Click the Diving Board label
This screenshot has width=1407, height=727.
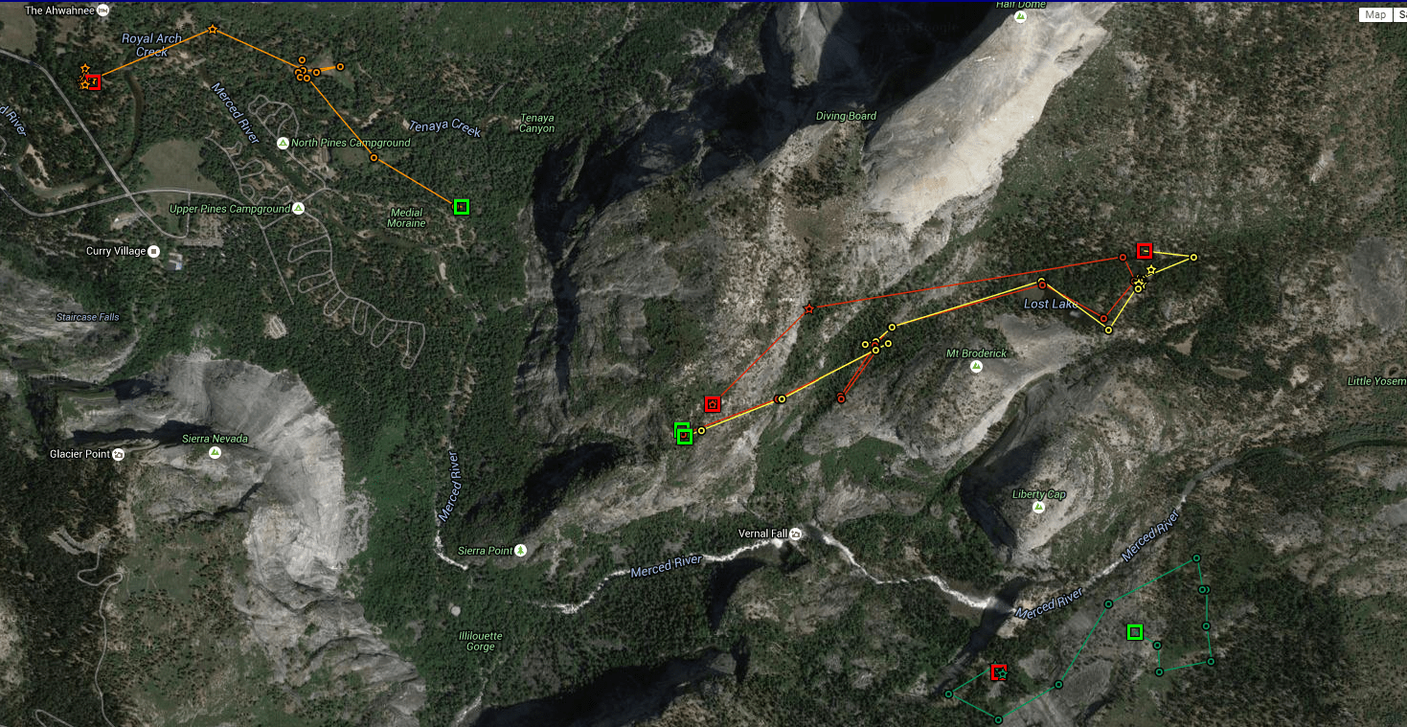click(x=846, y=116)
